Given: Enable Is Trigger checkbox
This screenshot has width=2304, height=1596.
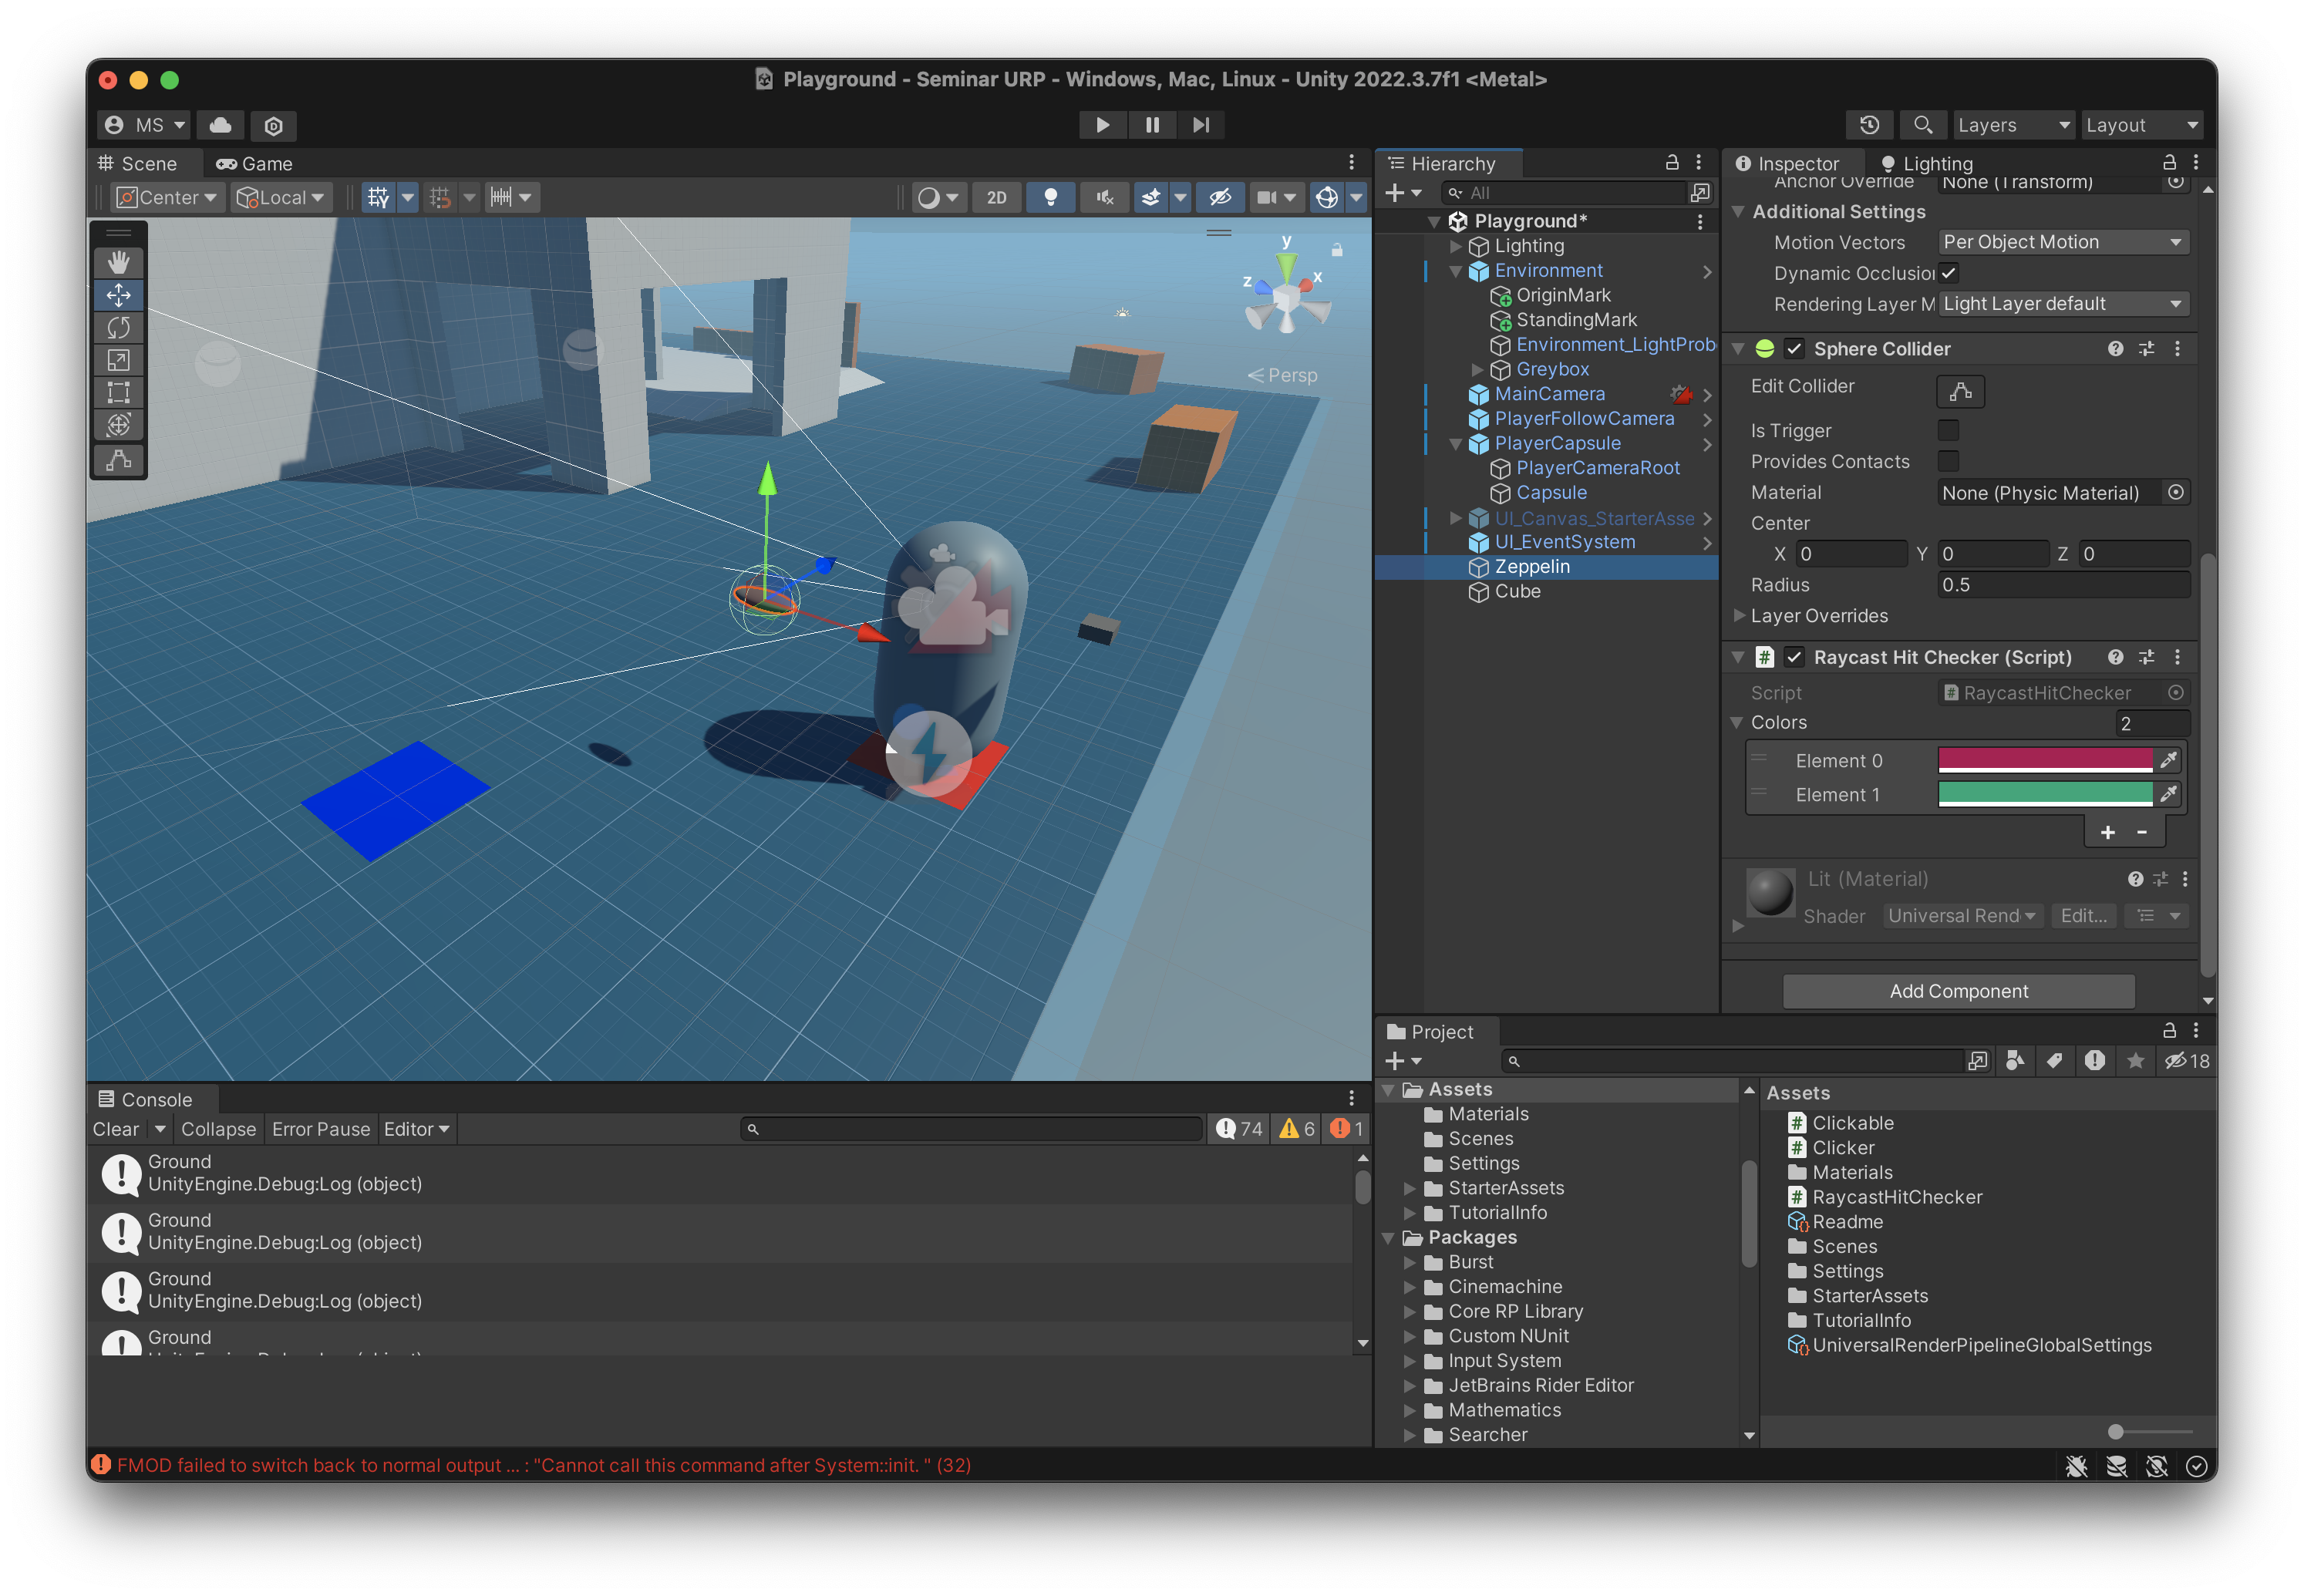Looking at the screenshot, I should pos(1948,431).
